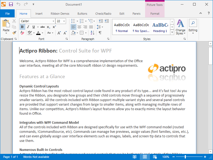The height and width of the screenshot is (160, 213).
Task: Toggle Italic formatting
Action: pos(28,27)
